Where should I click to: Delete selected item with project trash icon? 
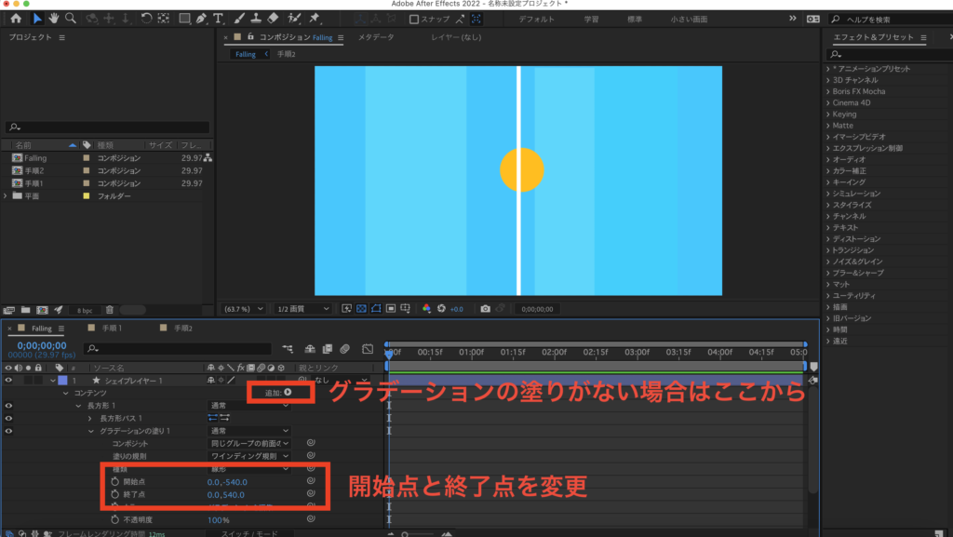109,310
